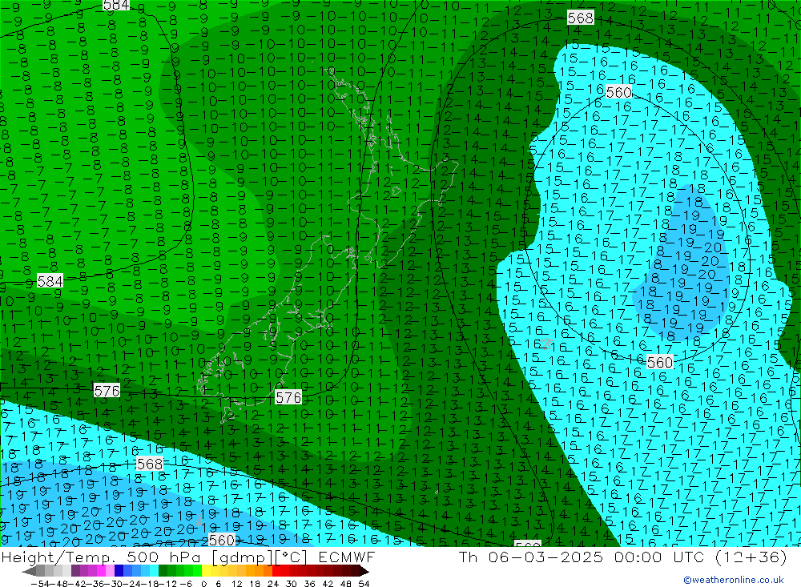
Task: Open the weatheronline.co.uk credit link
Action: point(734,580)
